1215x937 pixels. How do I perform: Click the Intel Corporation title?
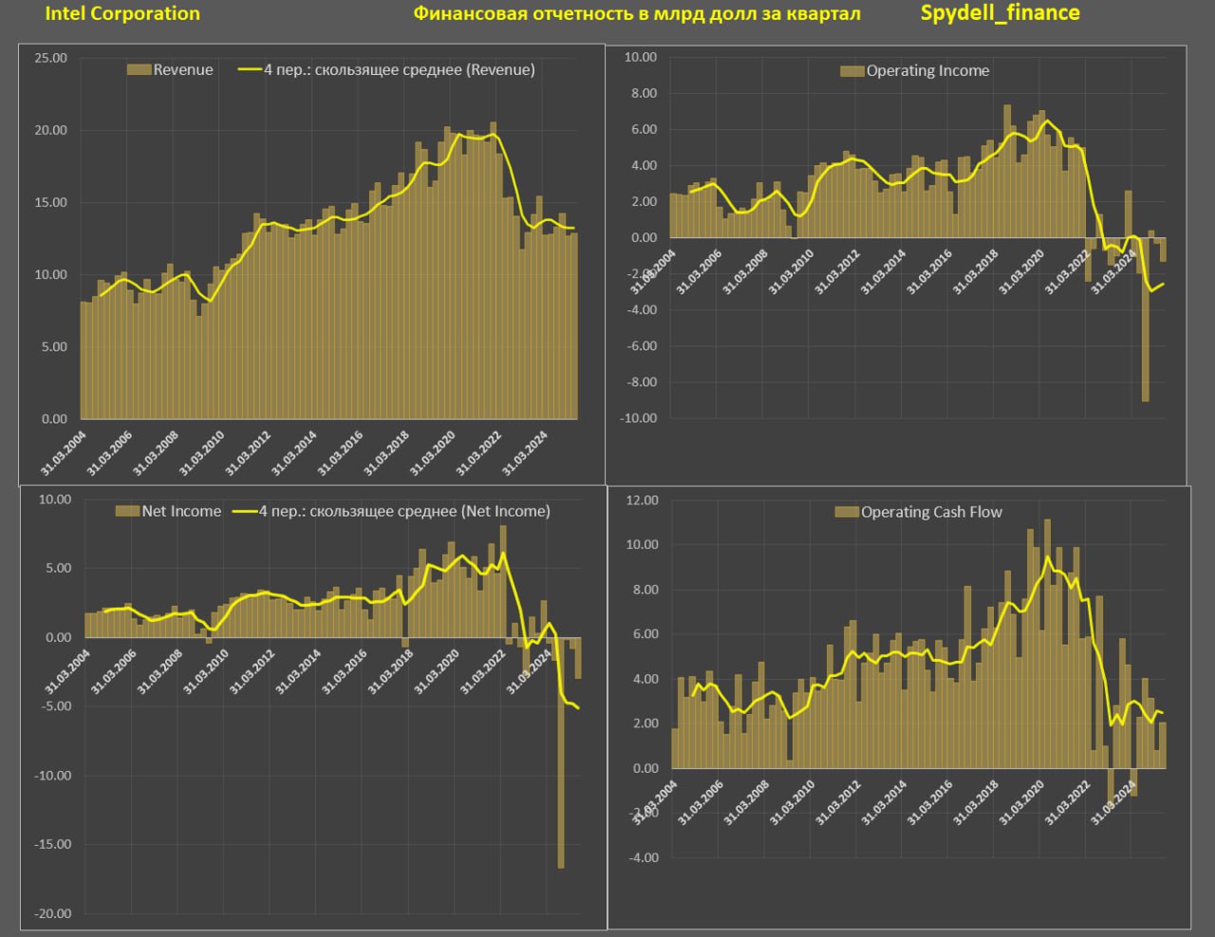coord(122,14)
